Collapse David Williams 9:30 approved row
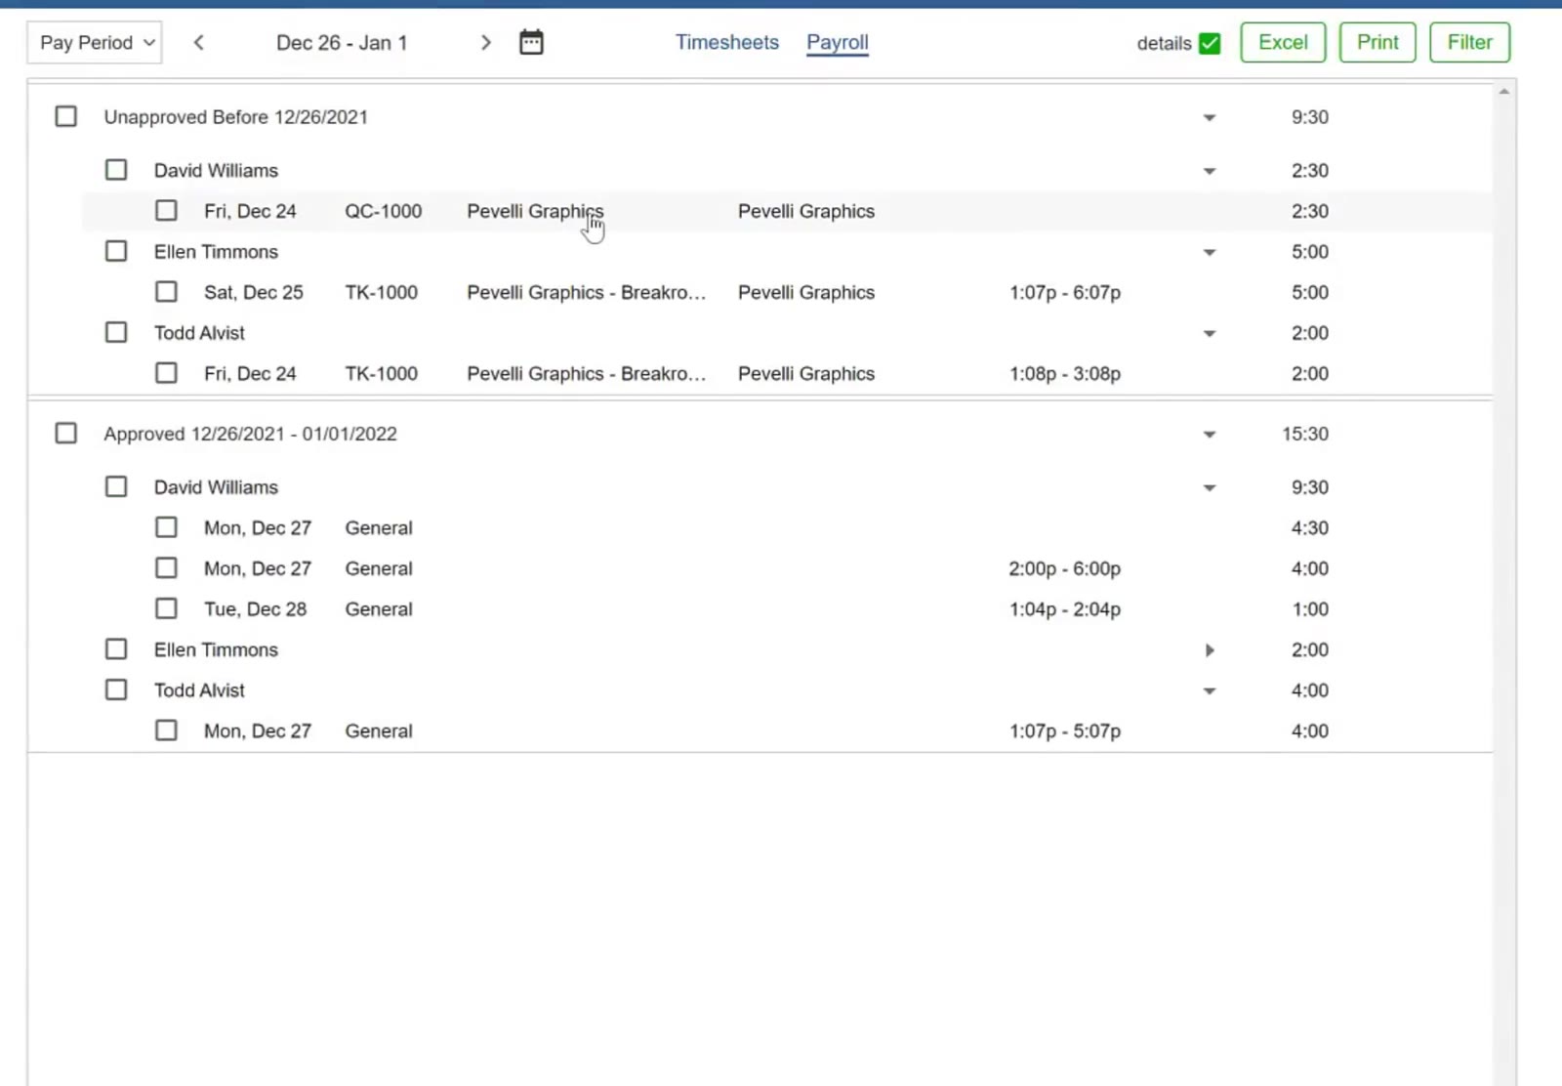 tap(1210, 487)
